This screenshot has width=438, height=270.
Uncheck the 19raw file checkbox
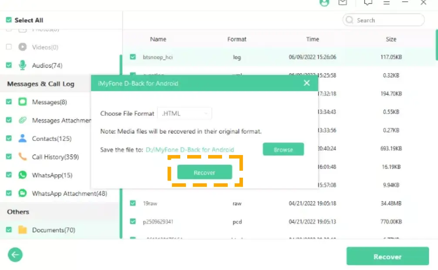133,203
